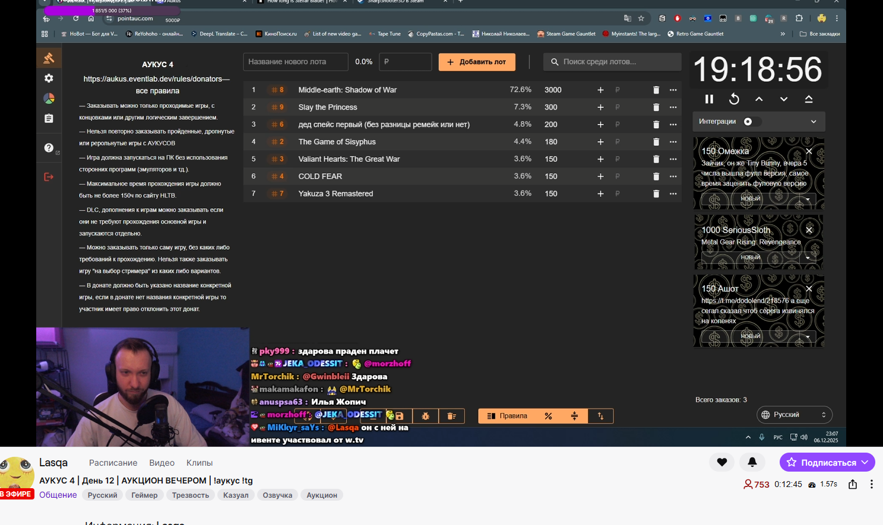Open the auction gavel sidebar icon
The height and width of the screenshot is (525, 883).
click(x=49, y=58)
